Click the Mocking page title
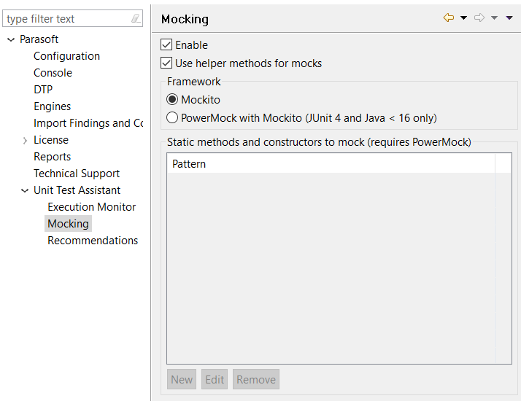This screenshot has width=521, height=401. tap(185, 19)
